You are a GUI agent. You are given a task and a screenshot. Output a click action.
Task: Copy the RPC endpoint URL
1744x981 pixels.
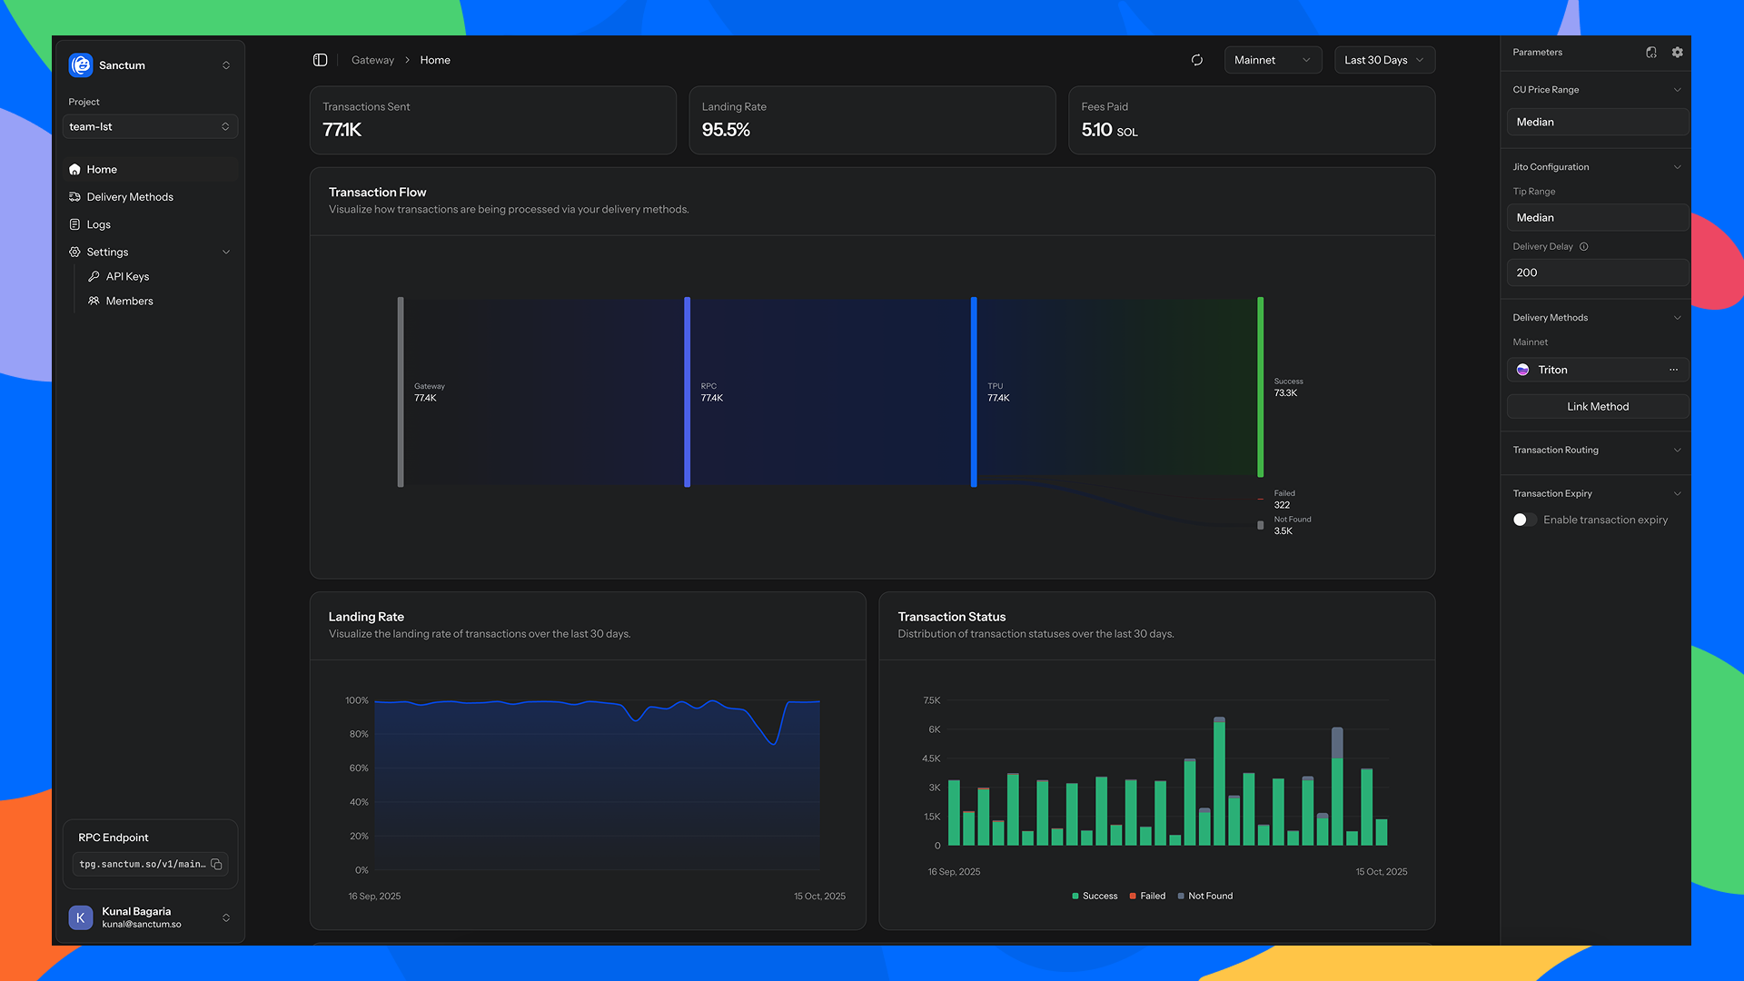(216, 864)
